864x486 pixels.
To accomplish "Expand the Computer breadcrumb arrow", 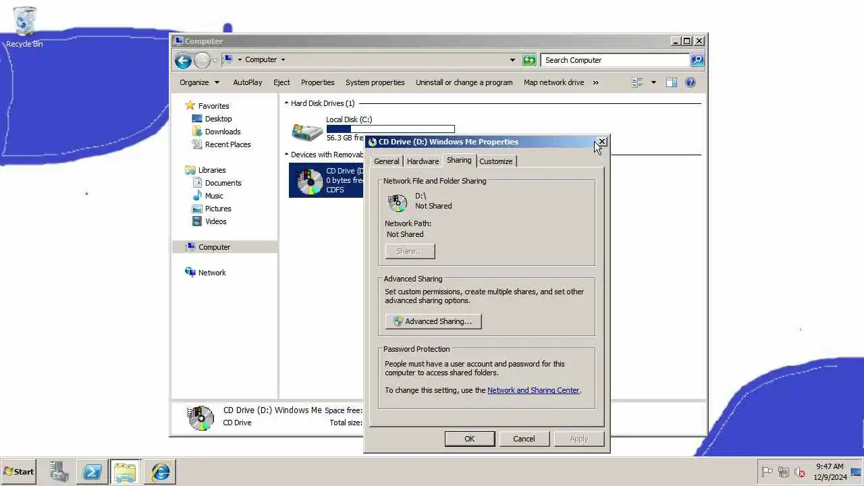I will tap(283, 60).
